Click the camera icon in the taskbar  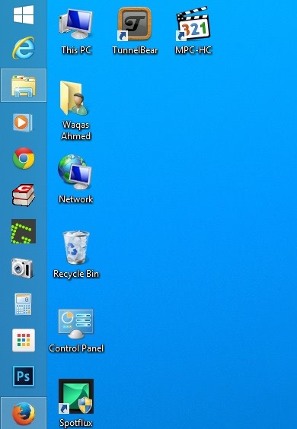[22, 268]
